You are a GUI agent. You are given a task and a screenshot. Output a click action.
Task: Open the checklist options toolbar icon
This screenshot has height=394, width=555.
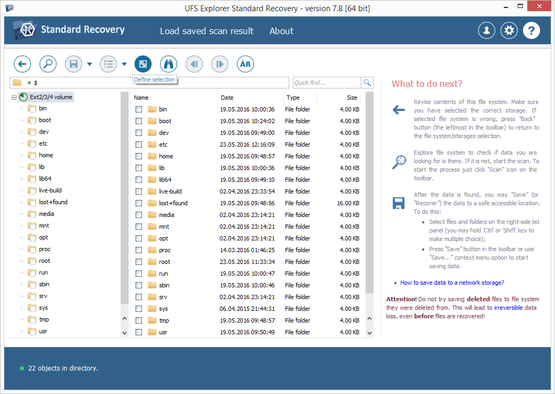[x=108, y=64]
